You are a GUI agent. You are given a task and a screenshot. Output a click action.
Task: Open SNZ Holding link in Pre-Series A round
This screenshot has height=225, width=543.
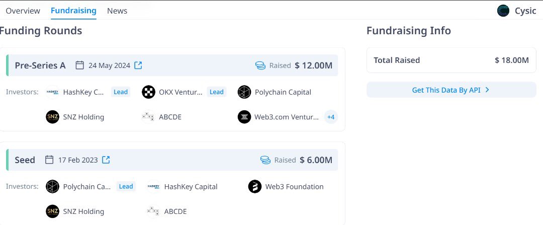(83, 117)
